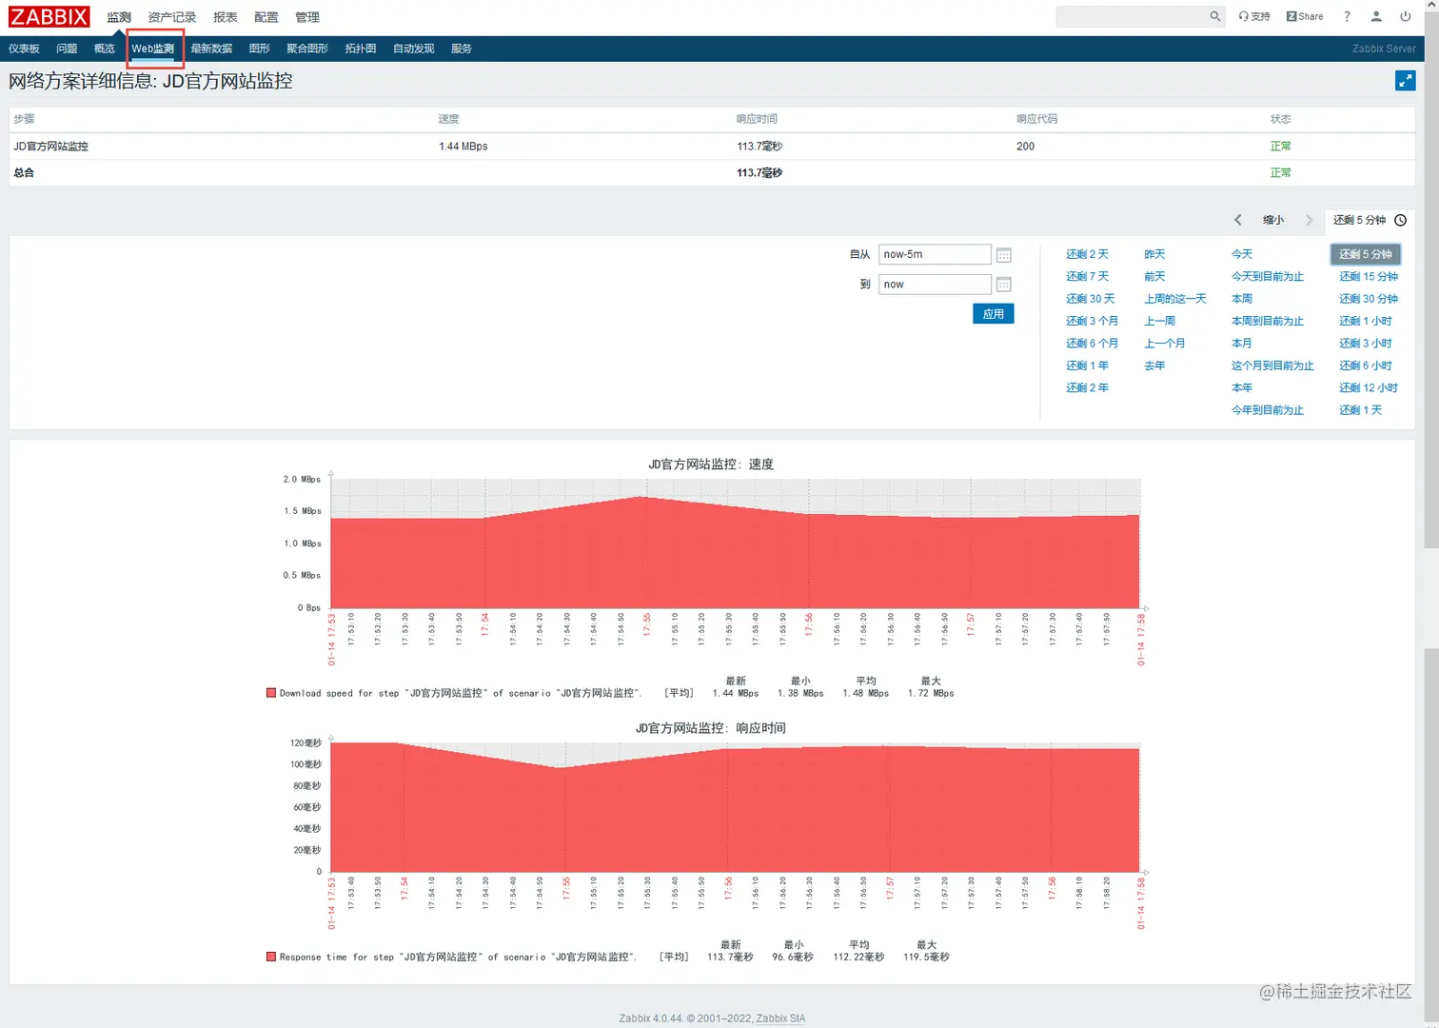Click the Zabbix SIA footer link
This screenshot has width=1439, height=1028.
(780, 1018)
